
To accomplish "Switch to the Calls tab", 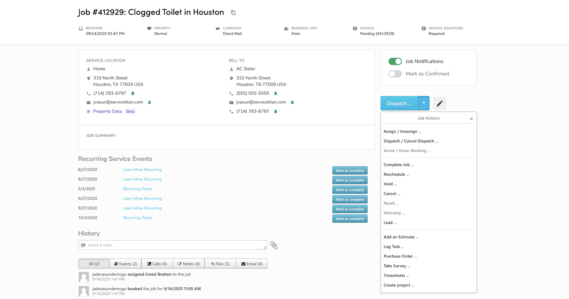I will (157, 263).
